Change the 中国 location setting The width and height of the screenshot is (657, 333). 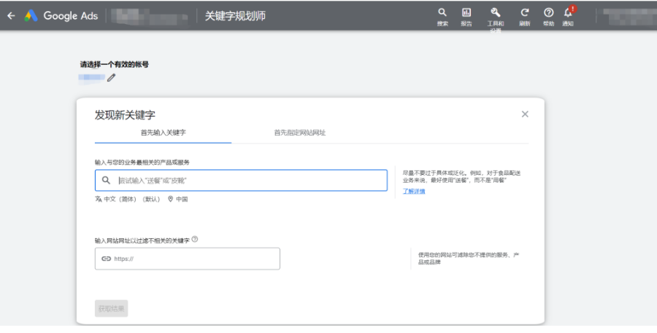(x=177, y=199)
